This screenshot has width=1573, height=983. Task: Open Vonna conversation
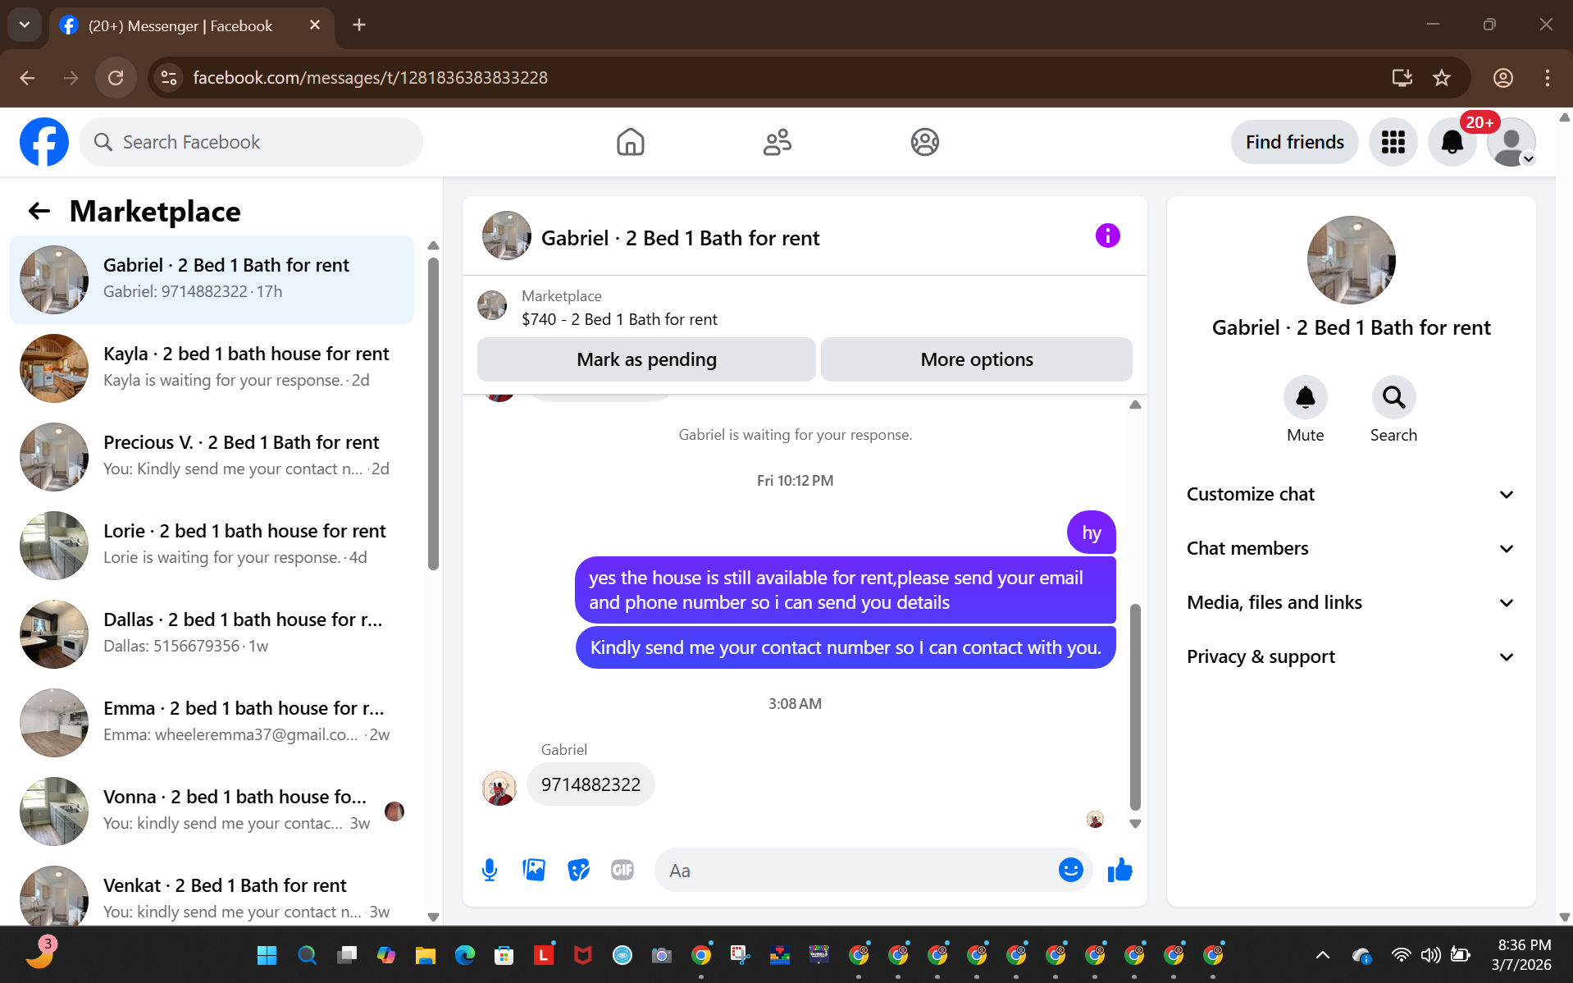[212, 812]
